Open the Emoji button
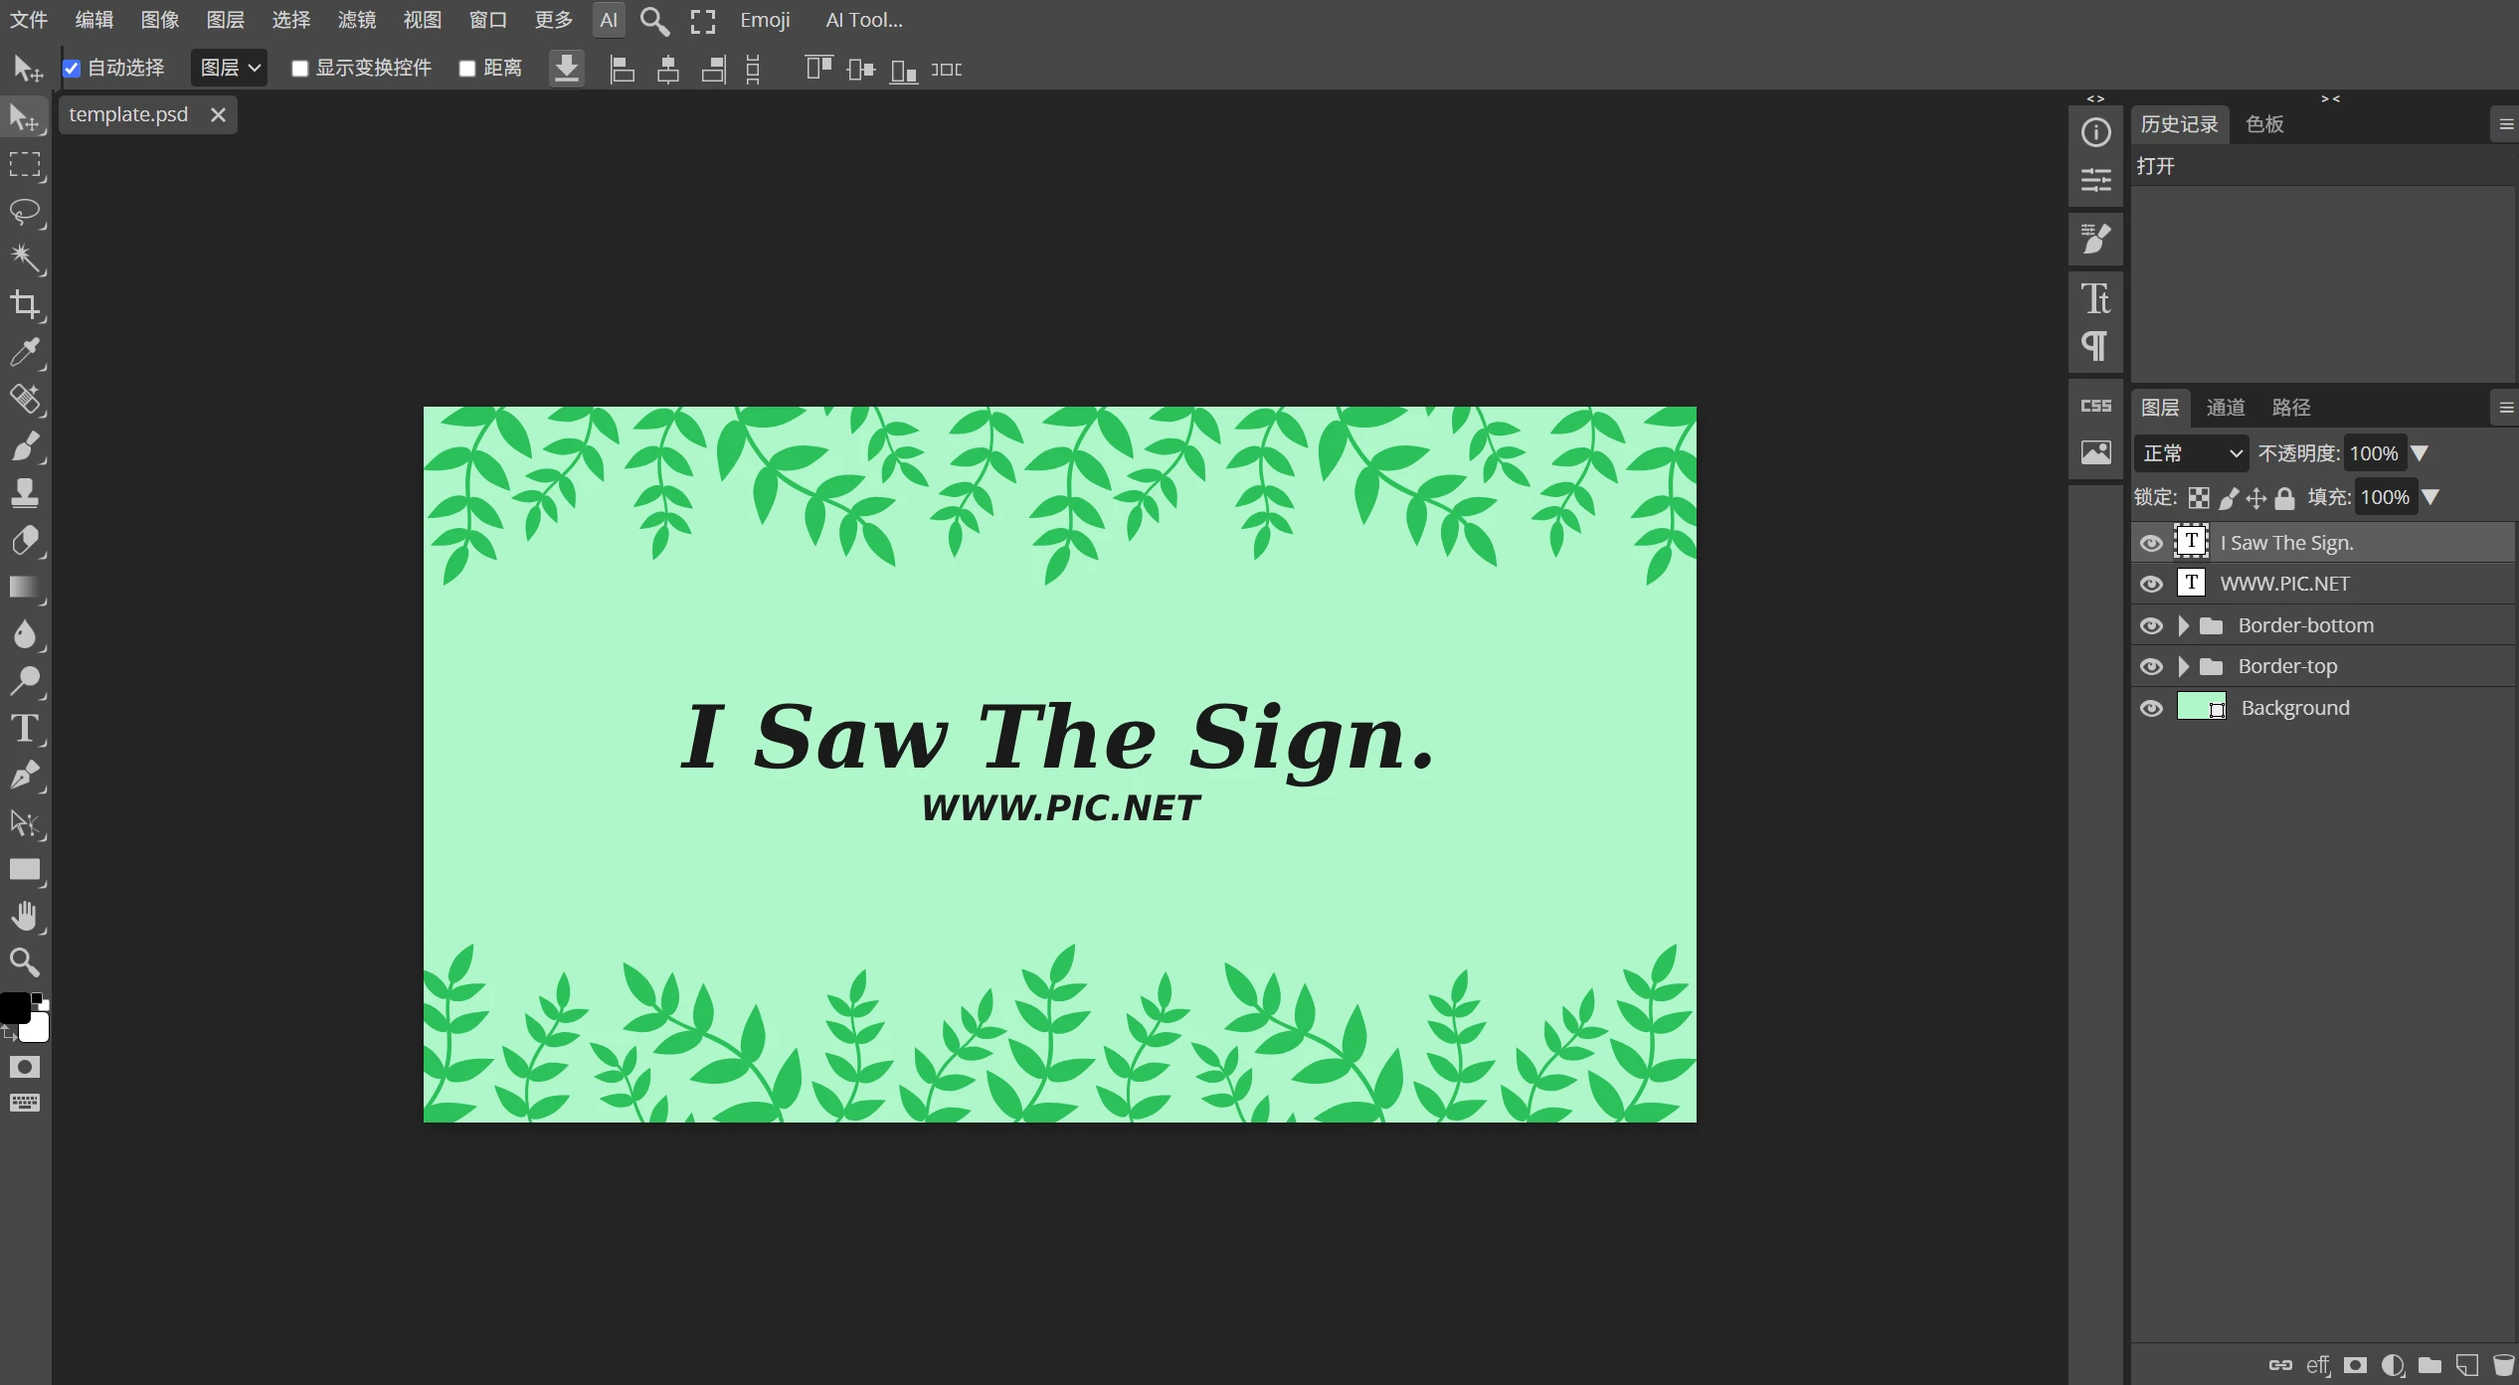 click(x=765, y=20)
